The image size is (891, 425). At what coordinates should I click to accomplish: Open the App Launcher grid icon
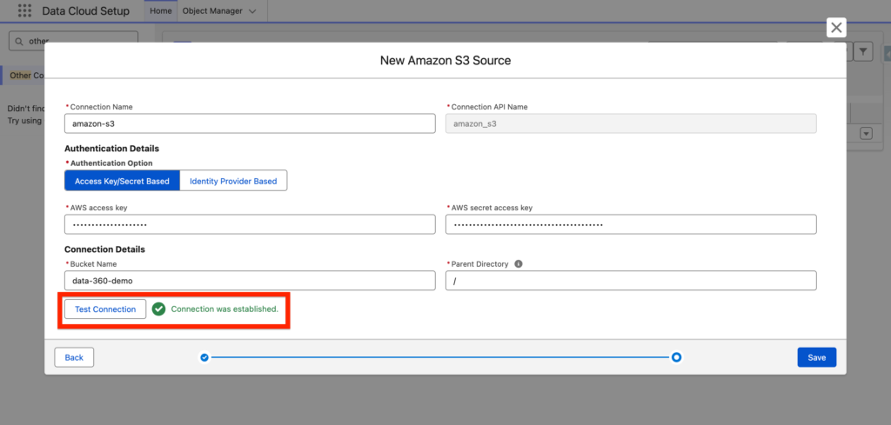(25, 11)
